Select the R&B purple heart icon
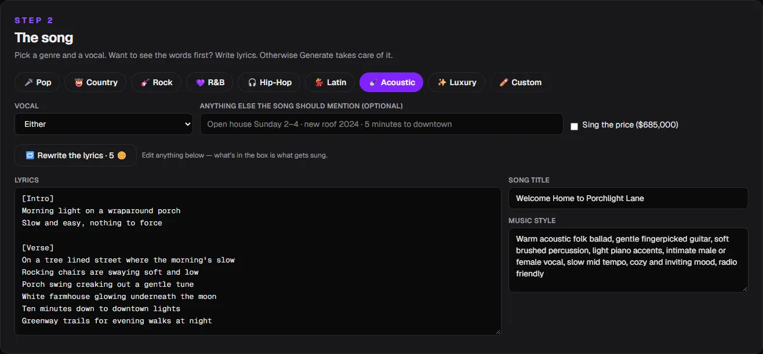Image resolution: width=763 pixels, height=354 pixels. 200,82
